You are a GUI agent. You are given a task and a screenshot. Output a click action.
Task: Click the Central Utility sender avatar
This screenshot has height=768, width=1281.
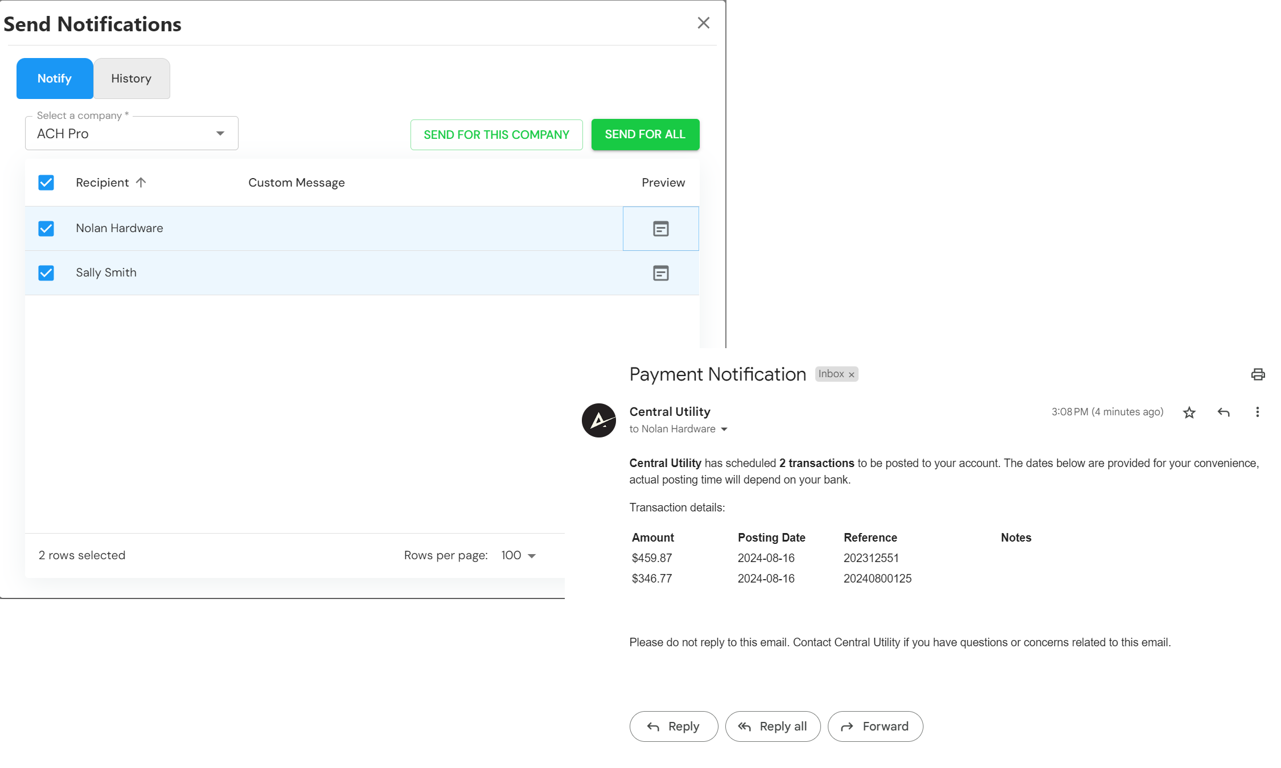click(x=598, y=420)
